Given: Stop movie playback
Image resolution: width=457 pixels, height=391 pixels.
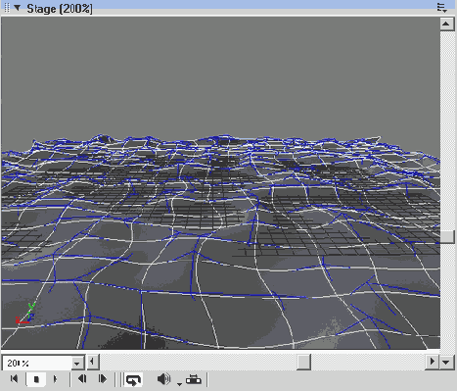Looking at the screenshot, I should pos(36,379).
